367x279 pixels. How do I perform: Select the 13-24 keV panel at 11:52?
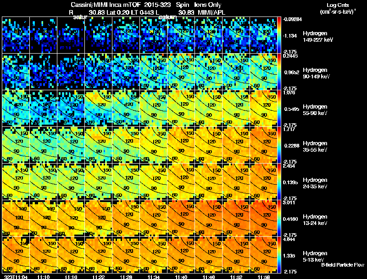point(236,219)
